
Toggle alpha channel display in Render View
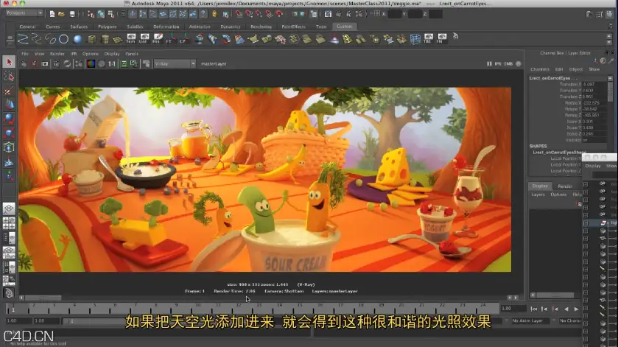coord(102,63)
